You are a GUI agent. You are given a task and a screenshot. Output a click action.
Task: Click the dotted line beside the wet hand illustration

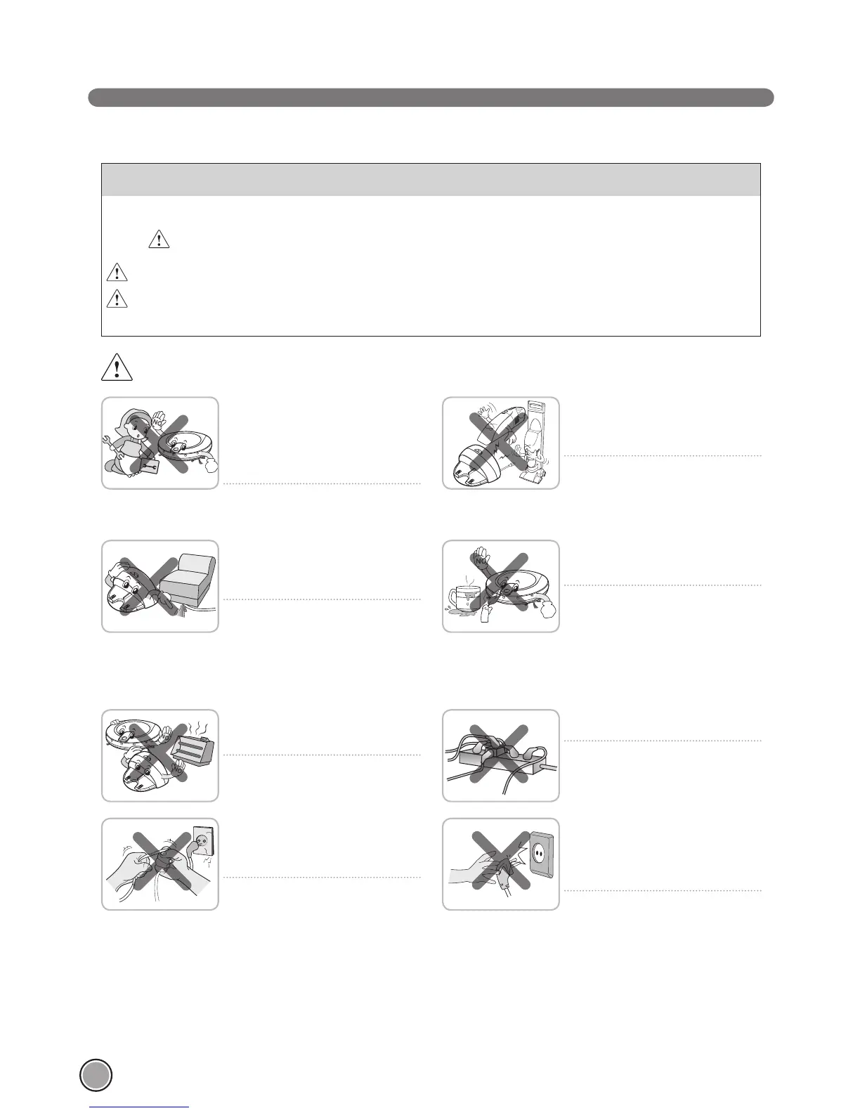point(663,891)
